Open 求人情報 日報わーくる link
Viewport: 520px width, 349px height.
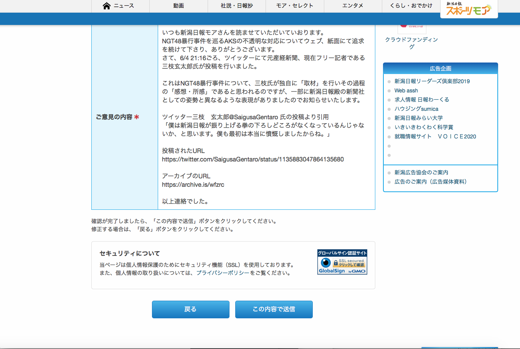422,100
